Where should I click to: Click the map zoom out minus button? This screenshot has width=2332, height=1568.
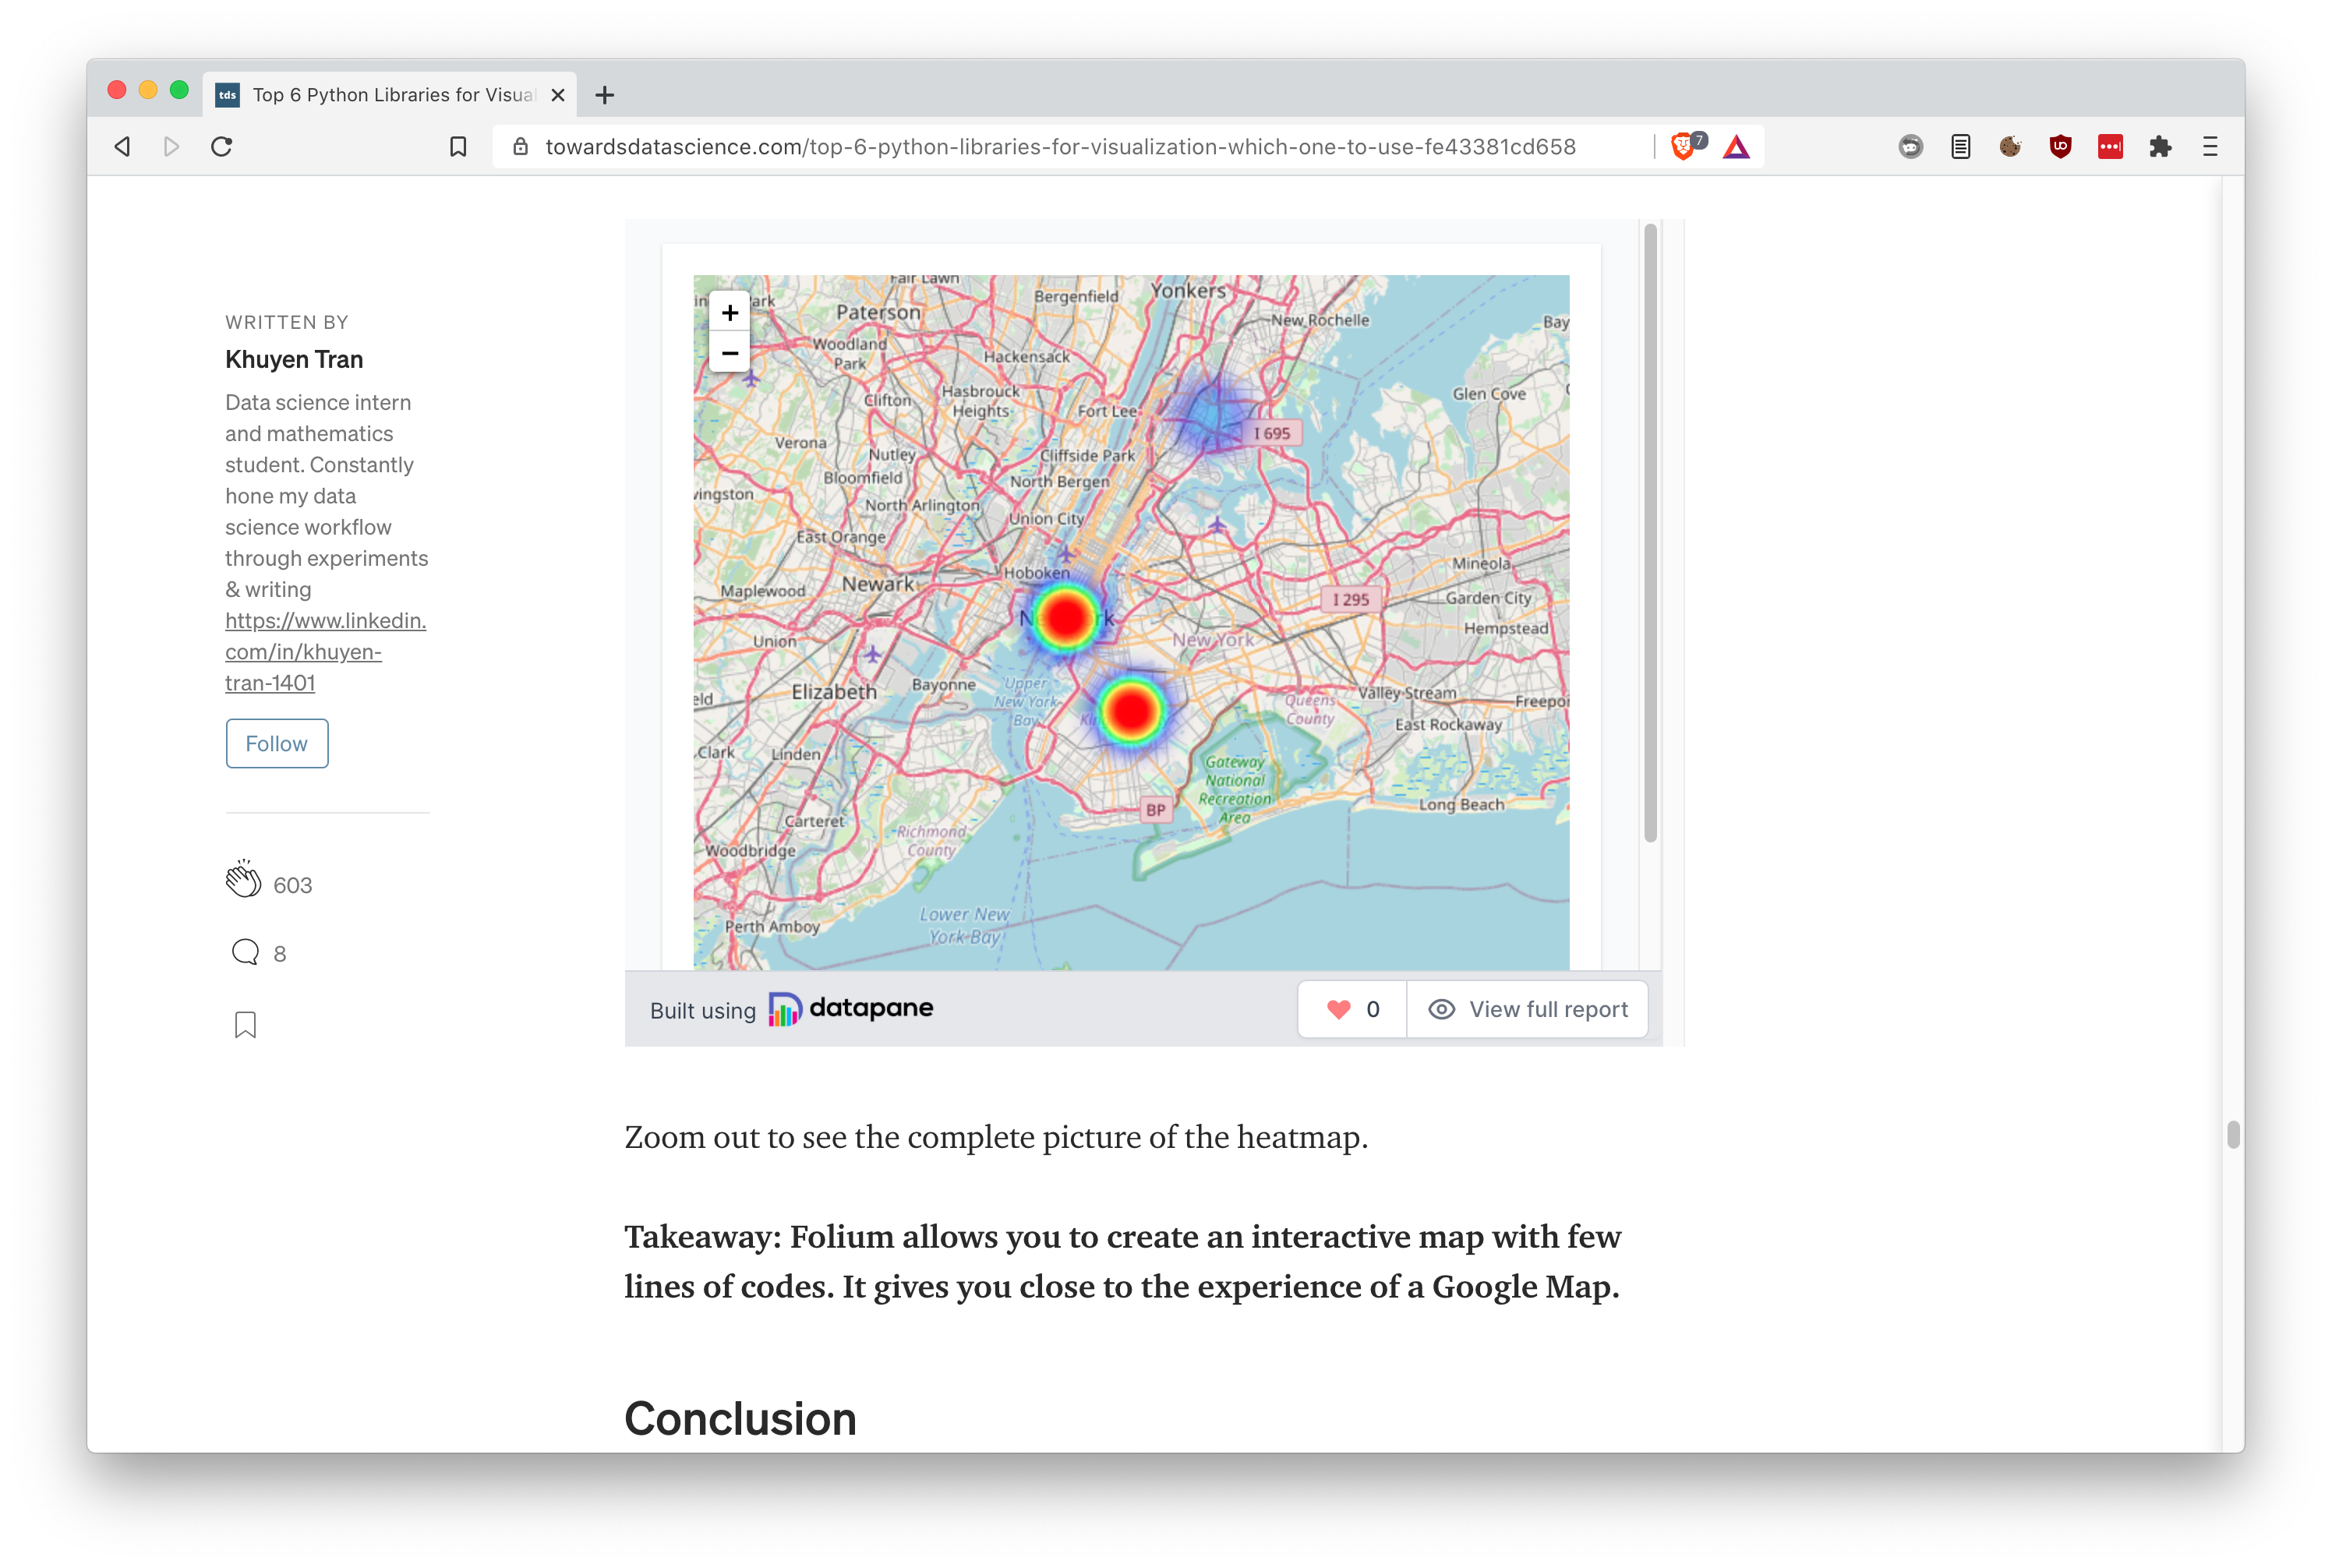tap(729, 353)
